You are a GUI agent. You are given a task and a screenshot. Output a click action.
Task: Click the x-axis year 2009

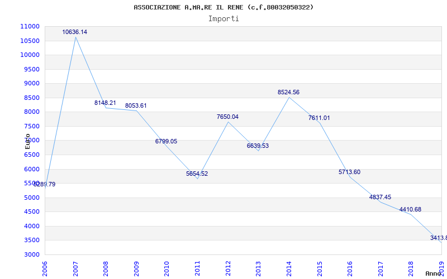point(136,269)
